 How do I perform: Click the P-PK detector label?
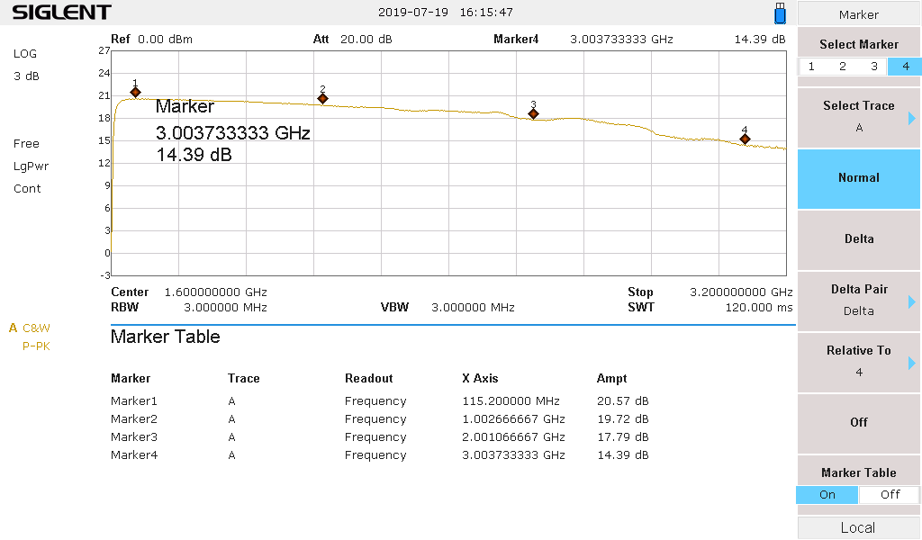coord(36,346)
